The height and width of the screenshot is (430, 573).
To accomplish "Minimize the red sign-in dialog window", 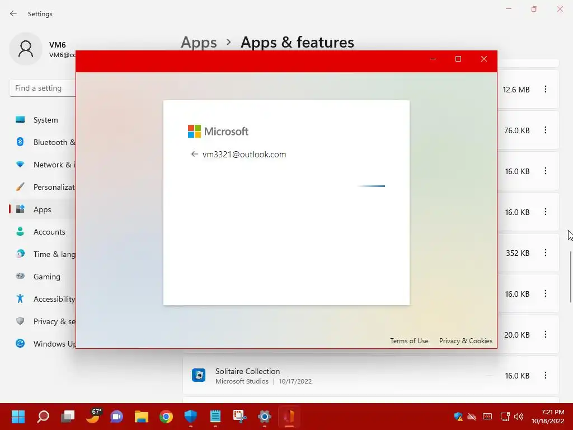I will tap(433, 59).
